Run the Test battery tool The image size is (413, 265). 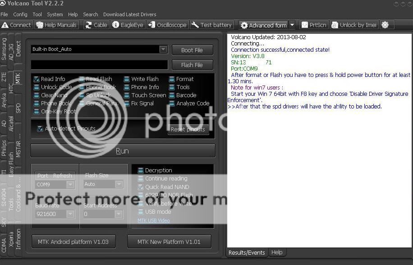[212, 25]
